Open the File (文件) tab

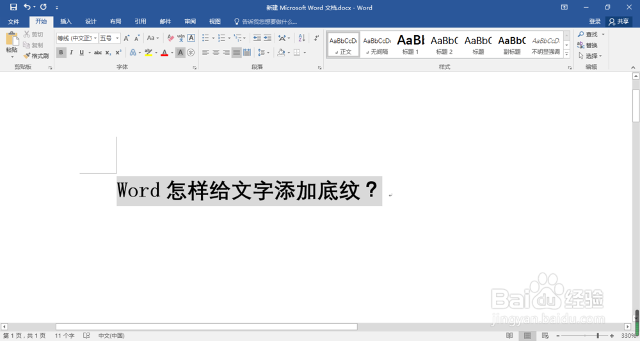pos(13,21)
